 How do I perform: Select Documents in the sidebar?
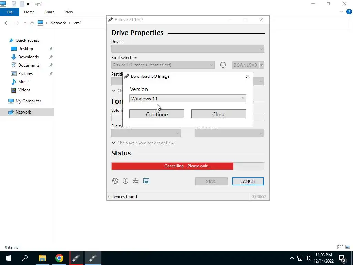[29, 65]
